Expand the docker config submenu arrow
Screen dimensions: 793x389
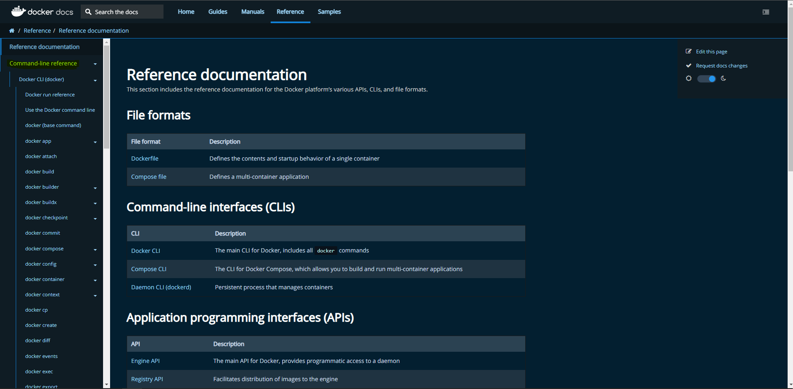click(95, 265)
